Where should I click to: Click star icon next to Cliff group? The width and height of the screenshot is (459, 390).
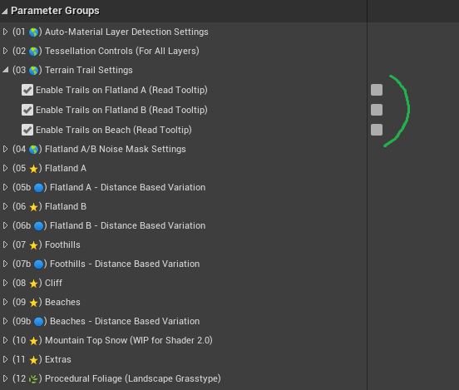[x=33, y=284]
